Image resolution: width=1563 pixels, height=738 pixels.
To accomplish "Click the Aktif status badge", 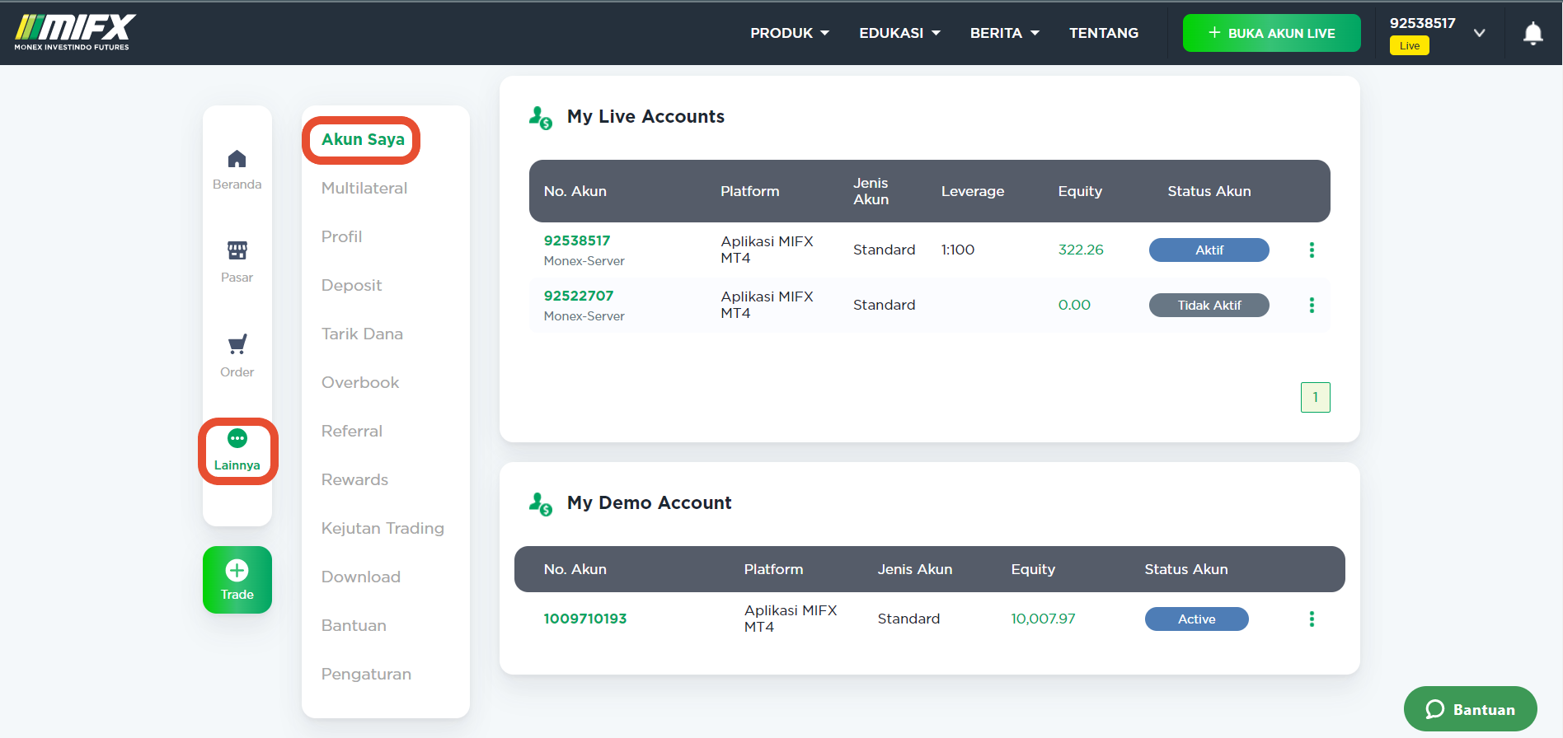I will pos(1209,250).
